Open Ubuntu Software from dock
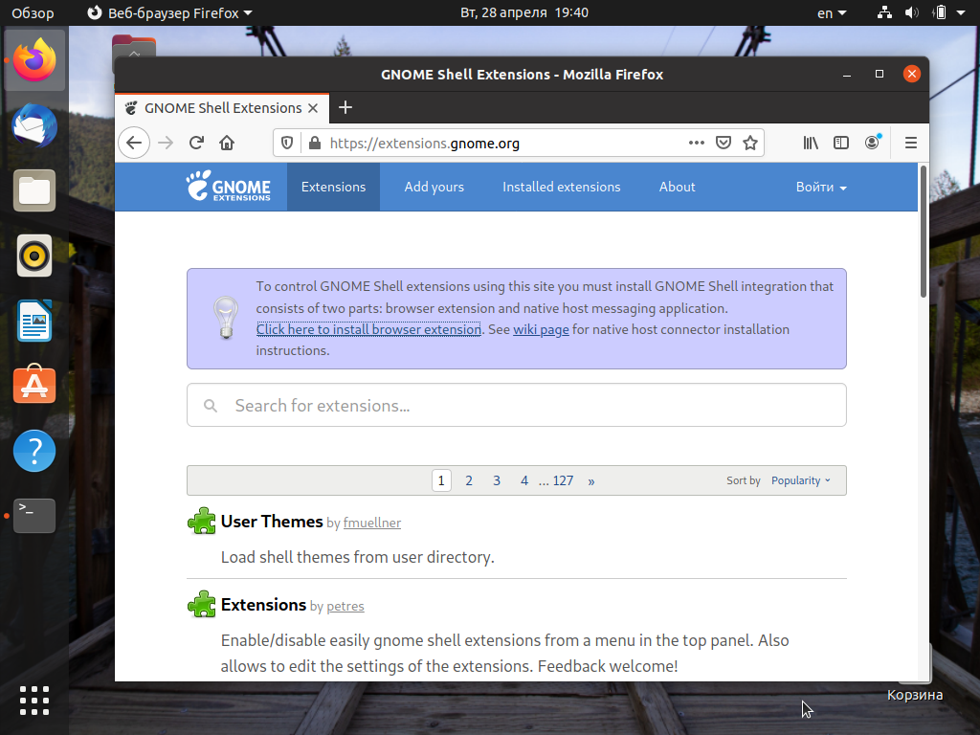Image resolution: width=980 pixels, height=735 pixels. (x=34, y=385)
